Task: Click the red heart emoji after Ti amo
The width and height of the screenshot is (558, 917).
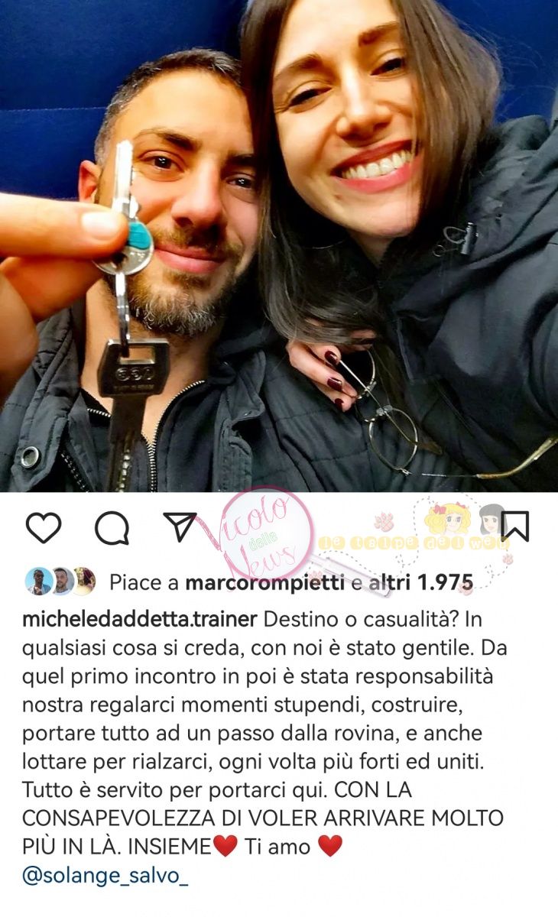Action: [x=329, y=846]
